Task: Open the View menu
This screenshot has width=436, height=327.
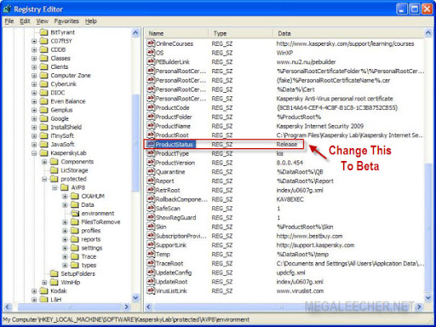Action: coord(43,21)
